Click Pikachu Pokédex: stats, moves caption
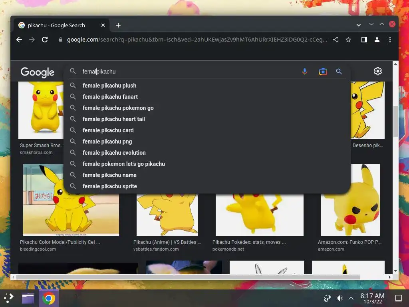This screenshot has width=409, height=307. pyautogui.click(x=249, y=242)
